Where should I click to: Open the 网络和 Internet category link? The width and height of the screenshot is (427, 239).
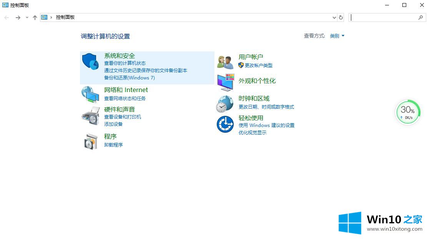(126, 90)
